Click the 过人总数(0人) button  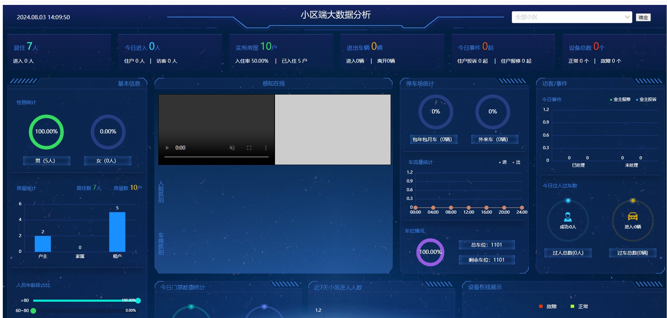pyautogui.click(x=568, y=253)
